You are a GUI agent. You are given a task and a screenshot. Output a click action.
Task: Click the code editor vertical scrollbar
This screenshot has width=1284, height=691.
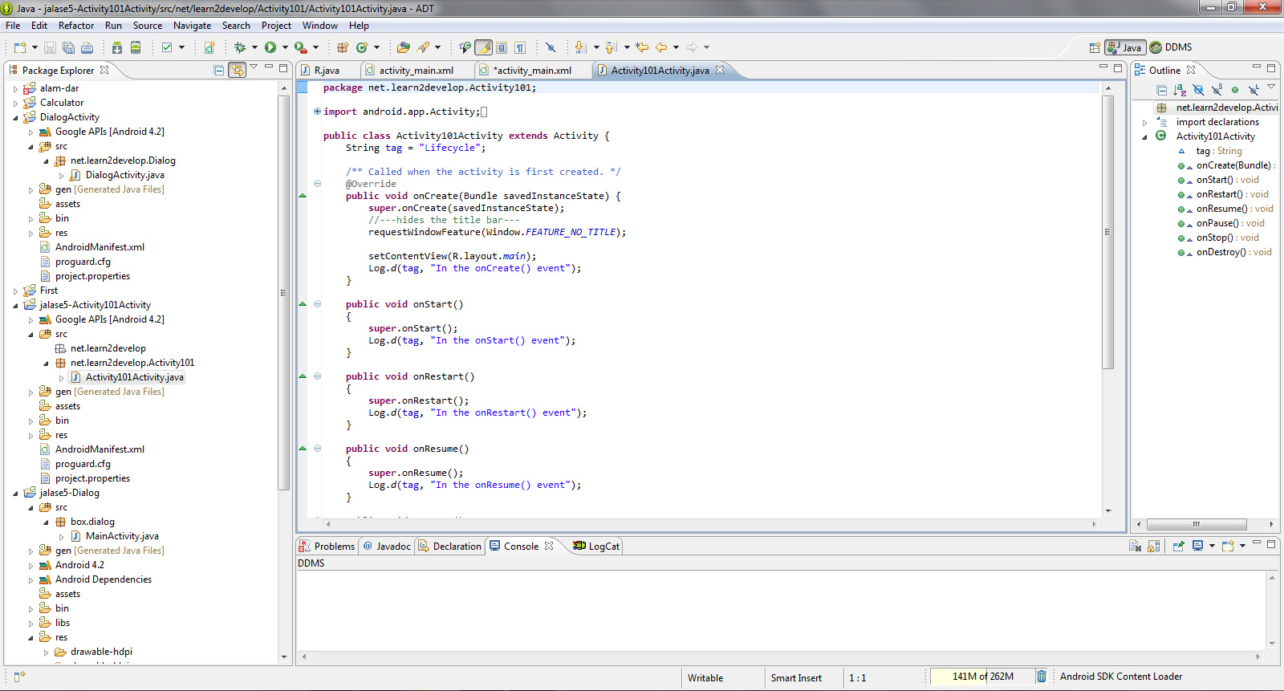coord(1108,233)
